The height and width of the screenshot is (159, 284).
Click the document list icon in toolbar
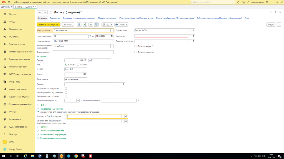tap(79, 25)
